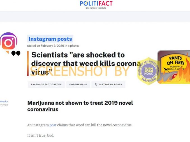
Task: Click the publication date under author name
Action: click(x=4, y=105)
